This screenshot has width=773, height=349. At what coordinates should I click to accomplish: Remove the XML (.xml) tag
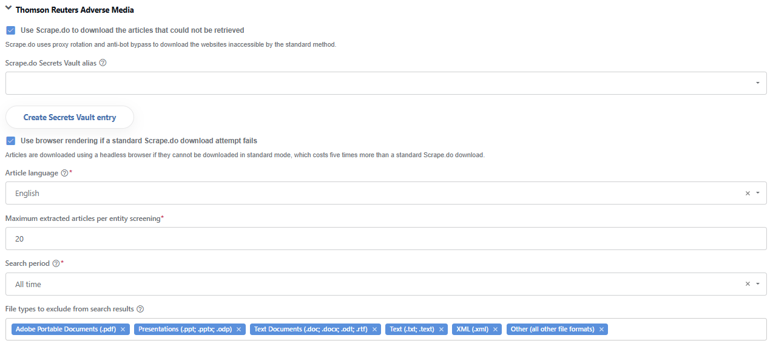coord(496,330)
